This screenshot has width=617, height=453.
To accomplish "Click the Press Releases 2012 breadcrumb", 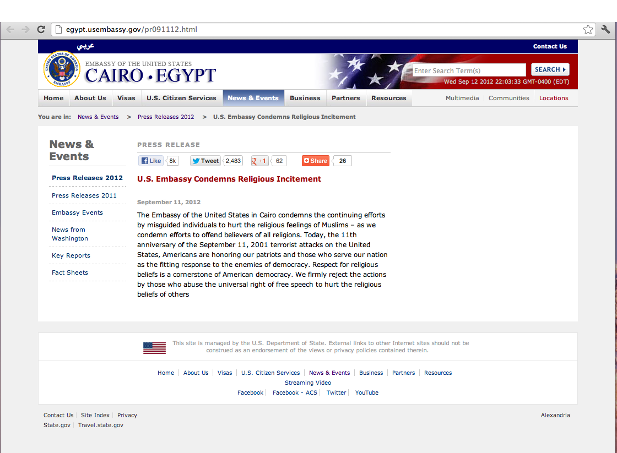I will 166,117.
